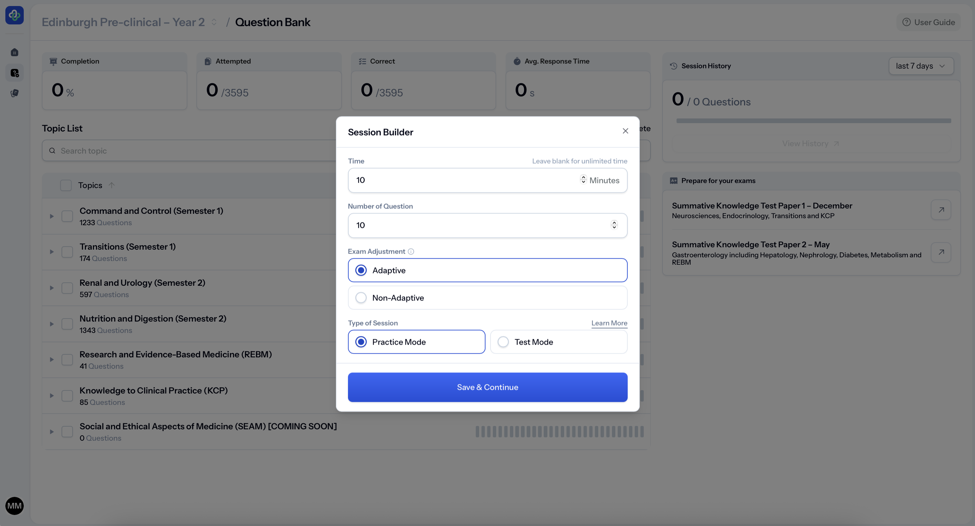Open Summative Knowledge Test Paper 1 arrow
The width and height of the screenshot is (975, 526).
click(941, 210)
